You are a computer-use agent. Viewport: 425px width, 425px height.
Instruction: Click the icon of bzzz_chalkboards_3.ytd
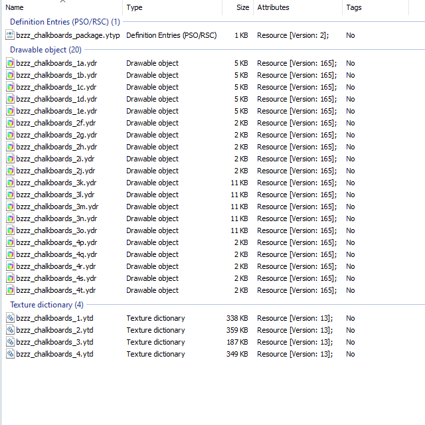10,342
